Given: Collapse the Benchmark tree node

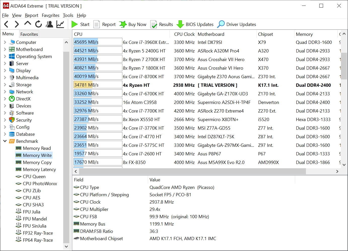Looking at the screenshot, I should coord(5,141).
